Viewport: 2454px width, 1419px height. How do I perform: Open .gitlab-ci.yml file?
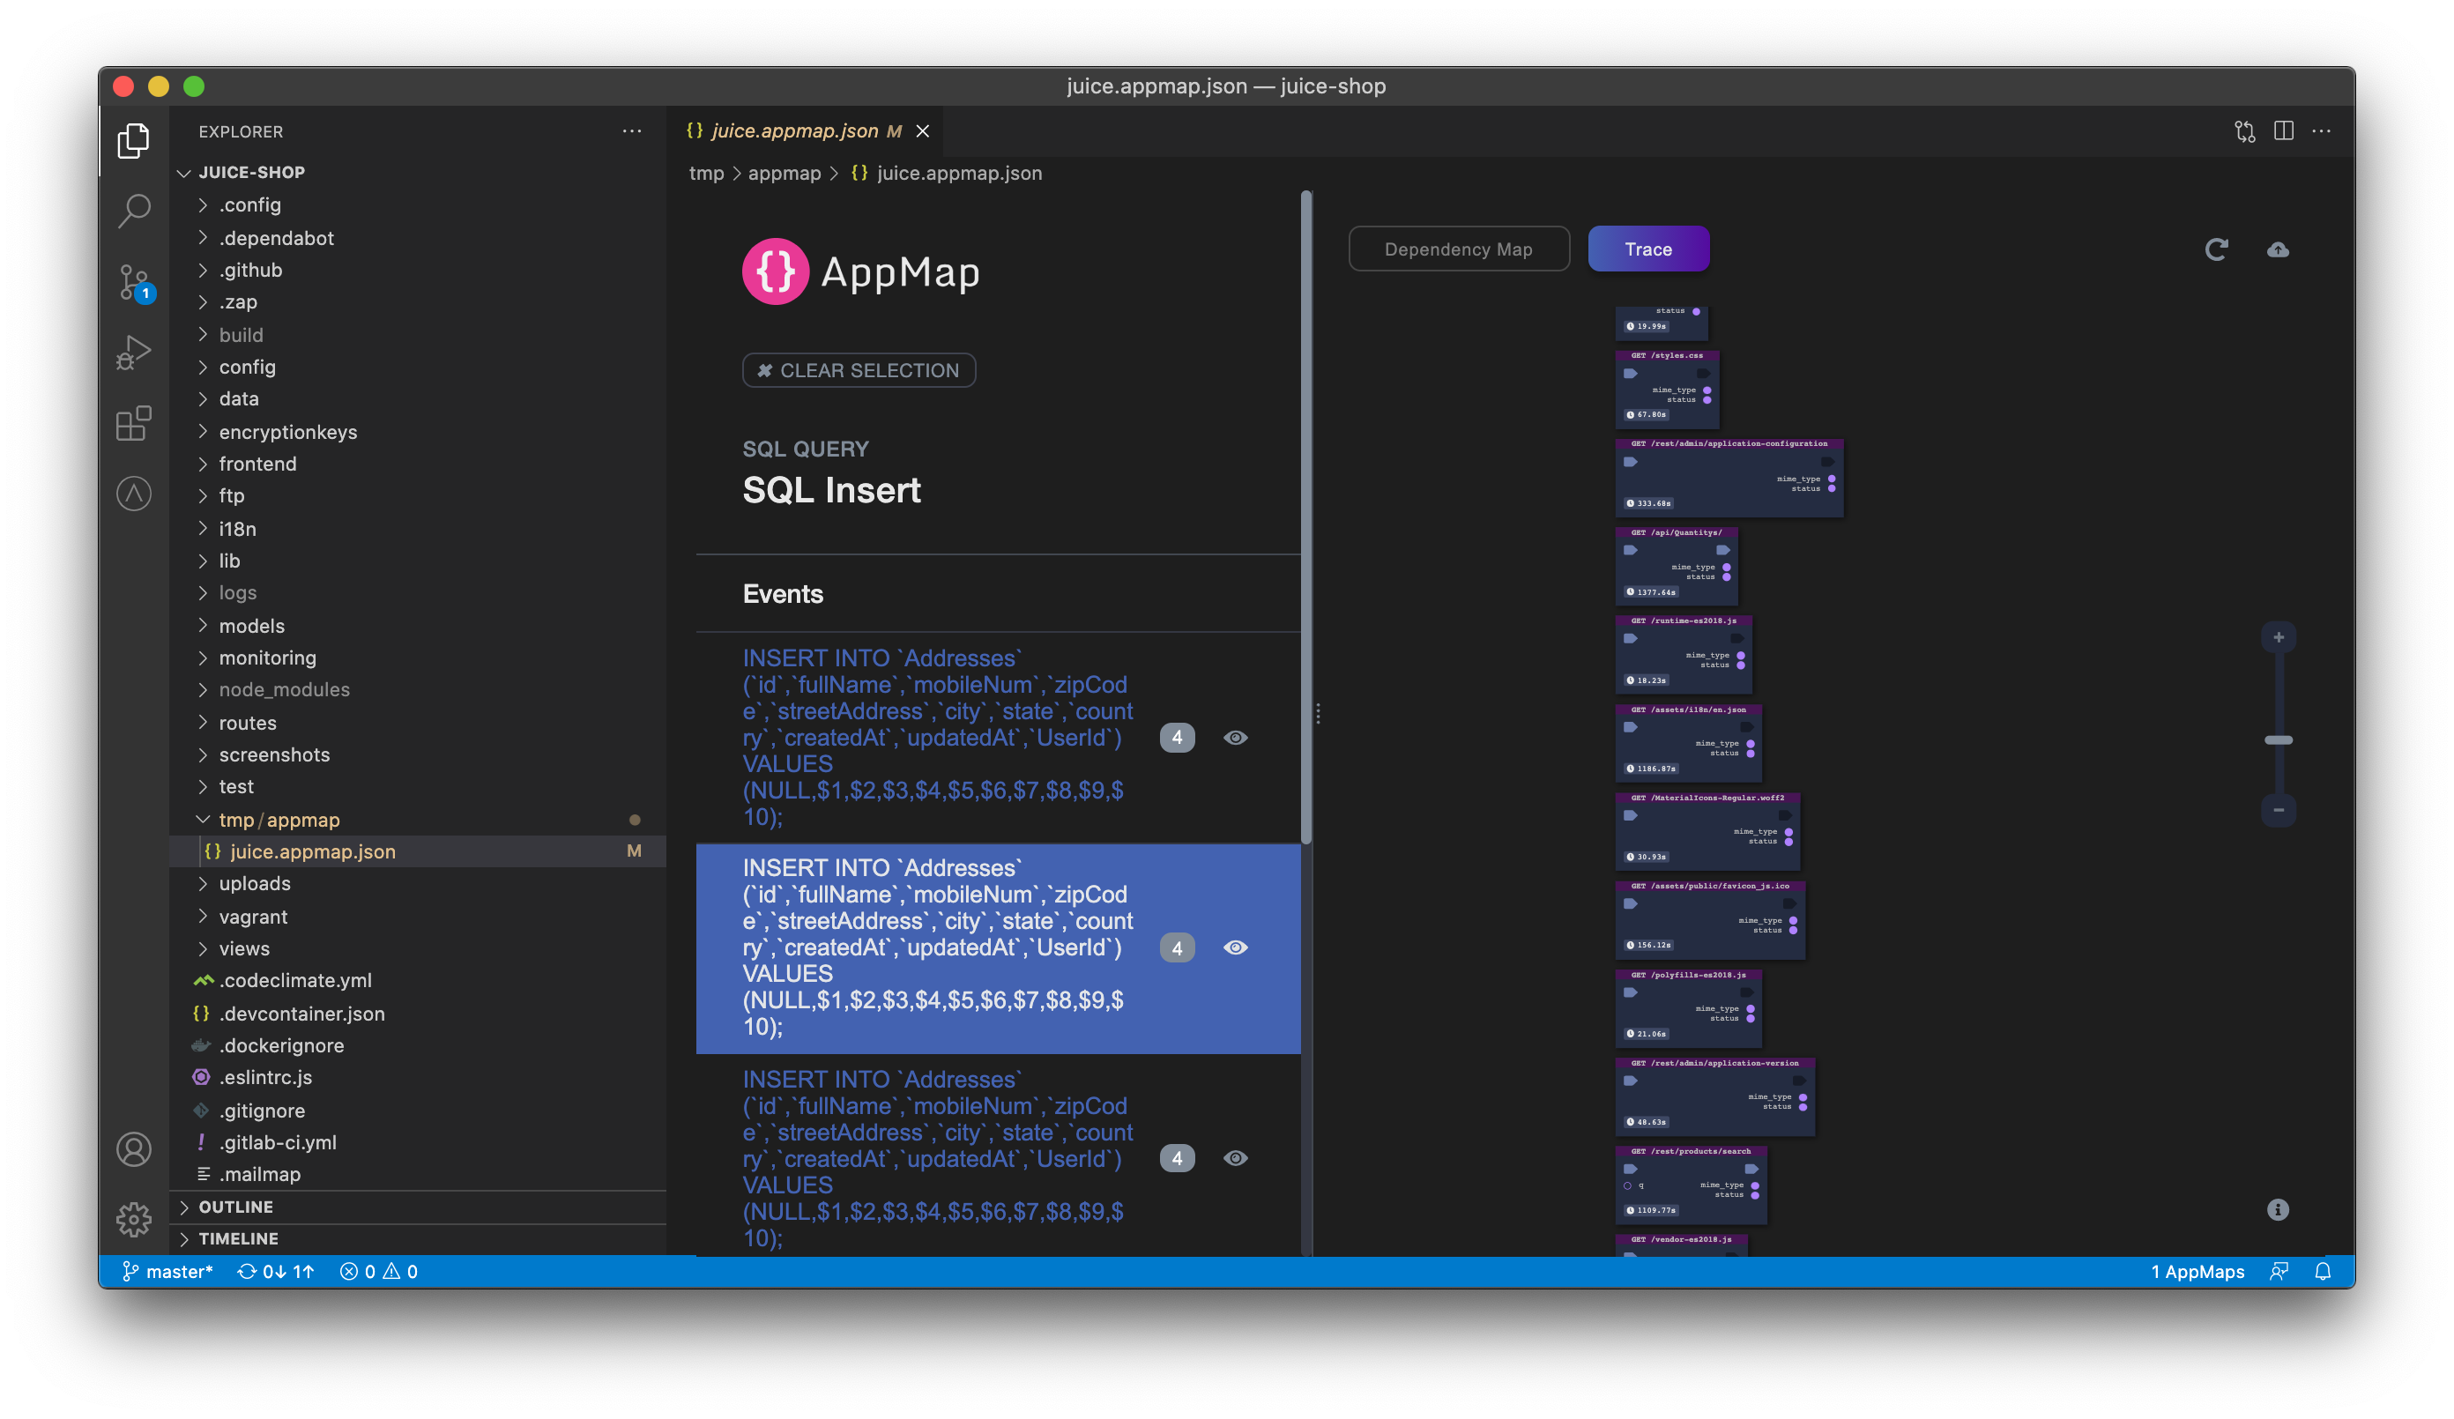click(x=419, y=1142)
